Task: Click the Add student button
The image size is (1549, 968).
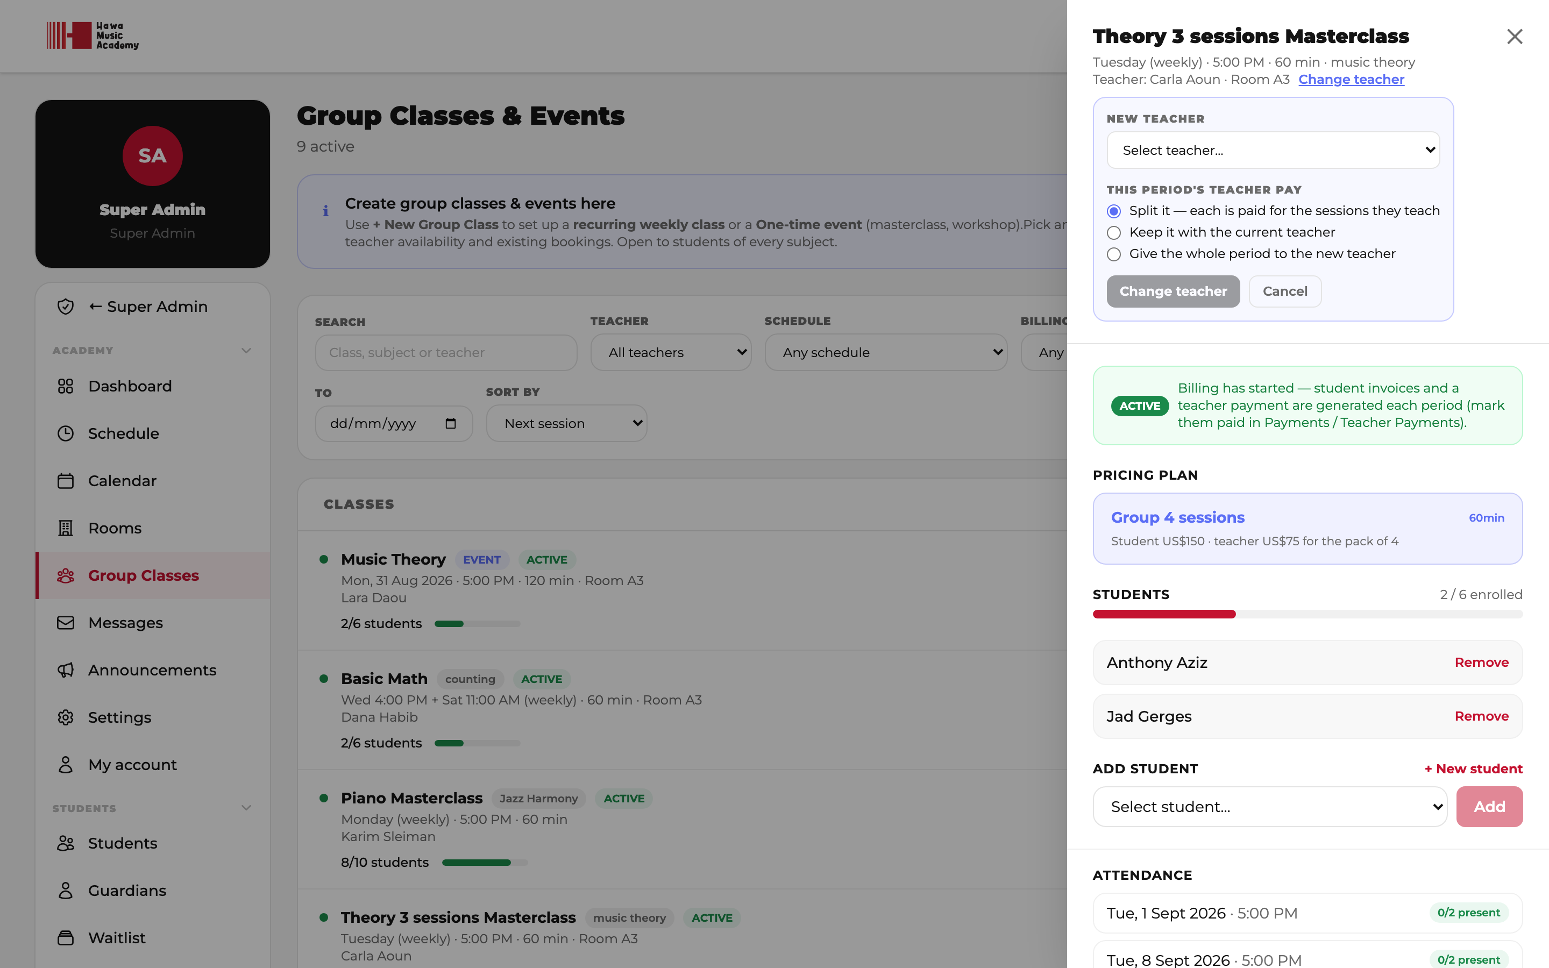Action: (1489, 807)
